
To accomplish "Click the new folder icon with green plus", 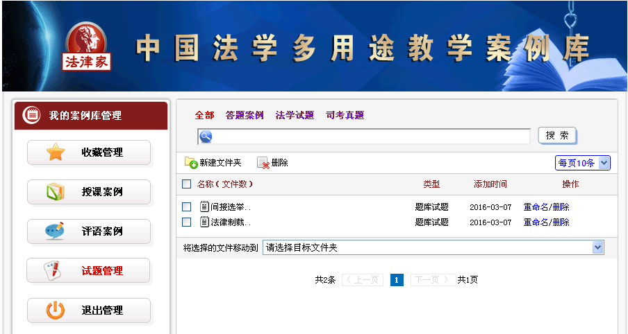I will coord(191,163).
